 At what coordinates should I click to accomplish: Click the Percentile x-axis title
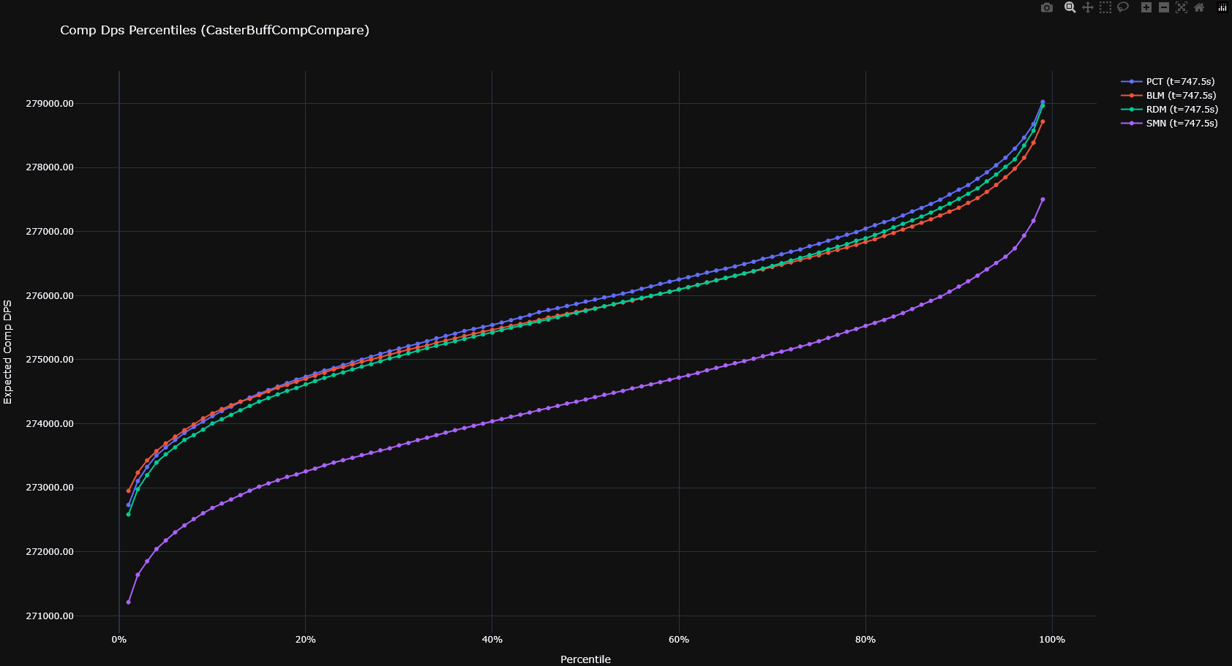pyautogui.click(x=585, y=659)
